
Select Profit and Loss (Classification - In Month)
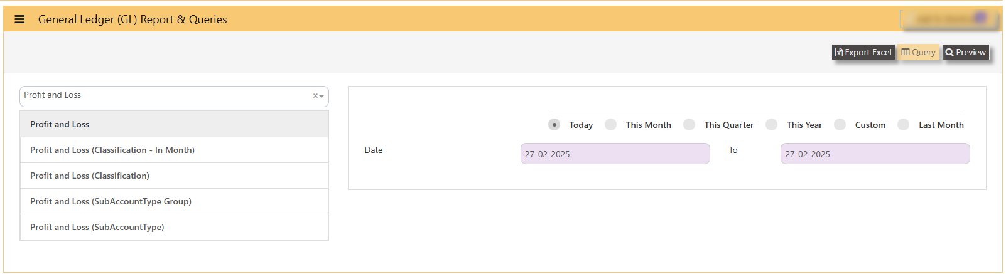(174, 150)
